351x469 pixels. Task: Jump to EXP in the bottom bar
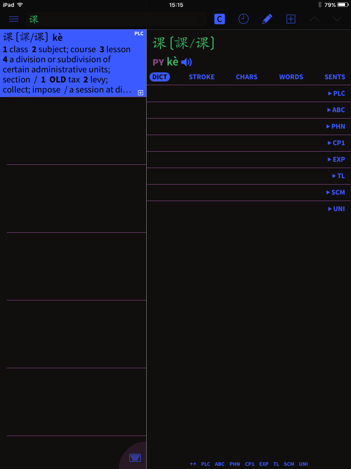click(x=264, y=464)
